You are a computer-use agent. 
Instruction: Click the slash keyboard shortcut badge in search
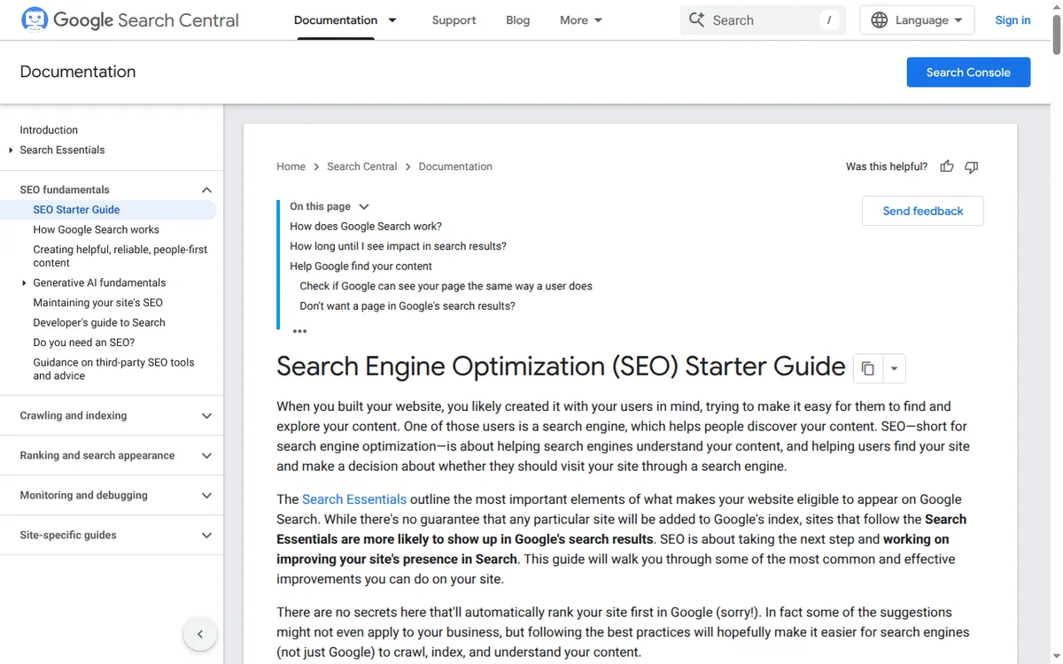829,19
